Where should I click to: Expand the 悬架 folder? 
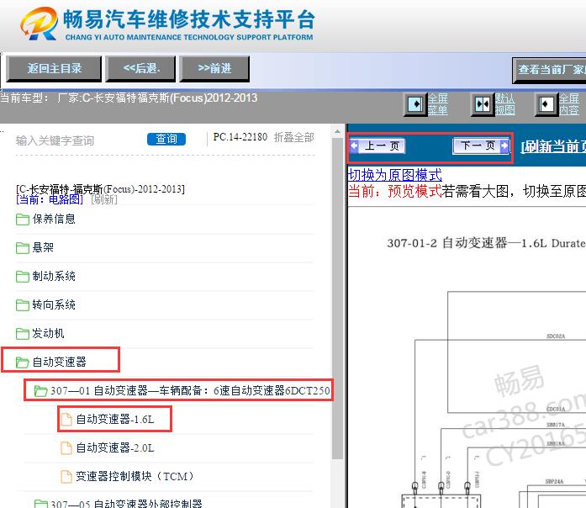pos(43,247)
